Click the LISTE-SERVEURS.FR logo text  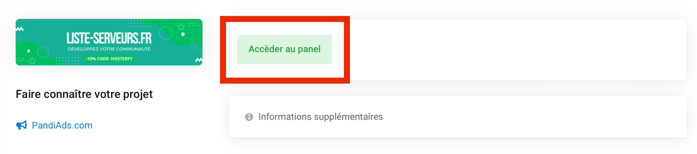coord(109,38)
